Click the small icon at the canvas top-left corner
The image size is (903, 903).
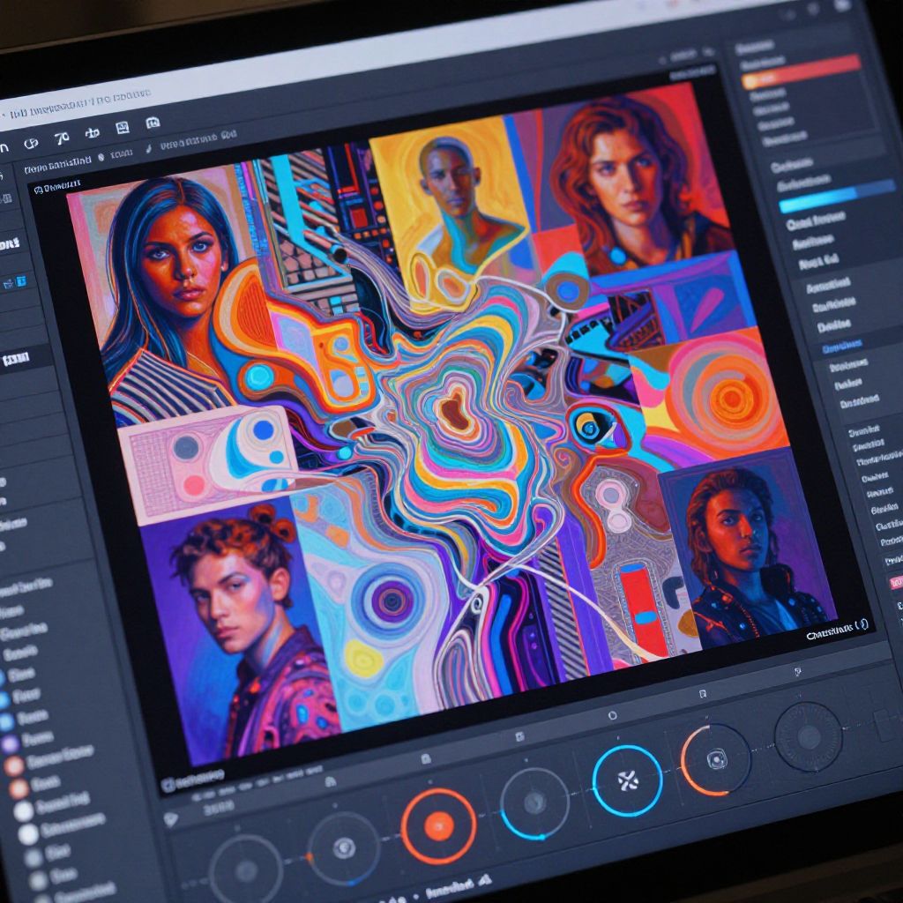point(38,190)
